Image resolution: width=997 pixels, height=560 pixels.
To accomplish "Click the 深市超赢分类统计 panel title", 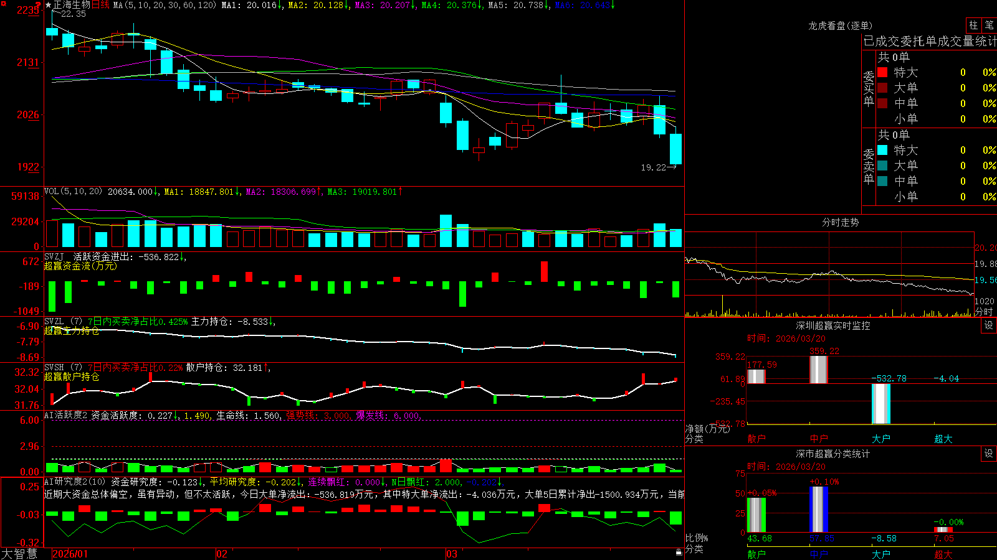I will pos(833,454).
